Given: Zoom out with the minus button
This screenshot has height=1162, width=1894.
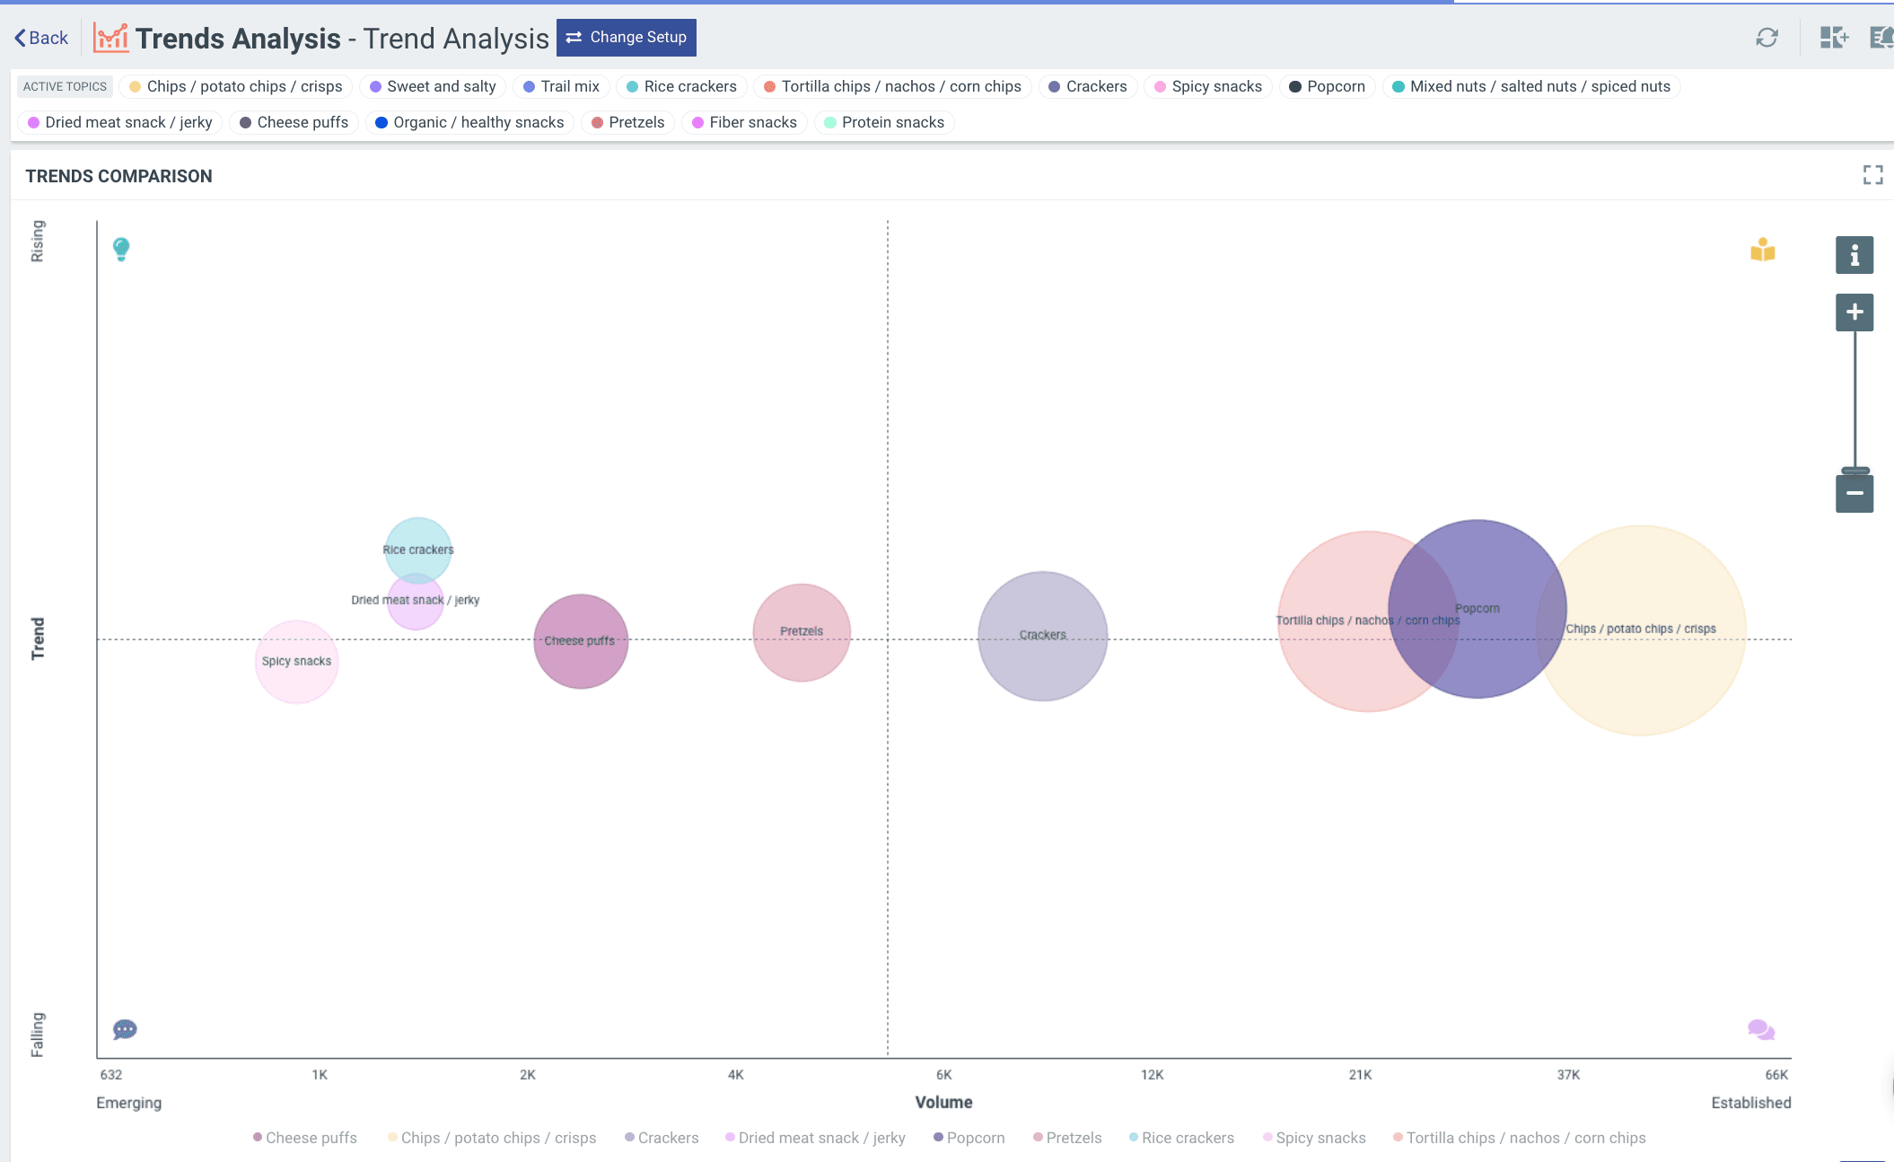Looking at the screenshot, I should click(x=1854, y=494).
